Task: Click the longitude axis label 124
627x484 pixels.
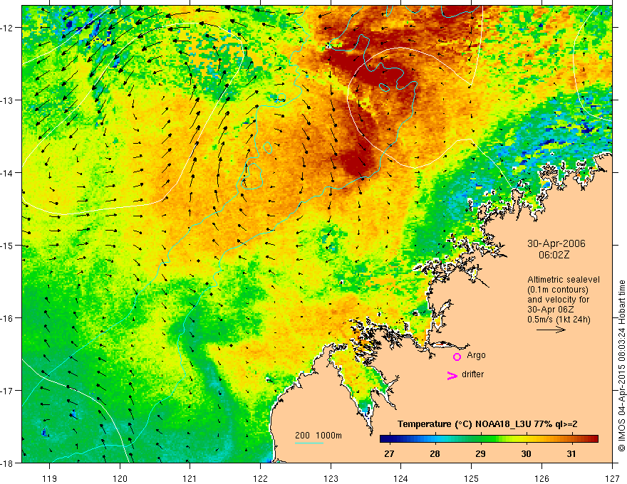Action: pyautogui.click(x=401, y=478)
